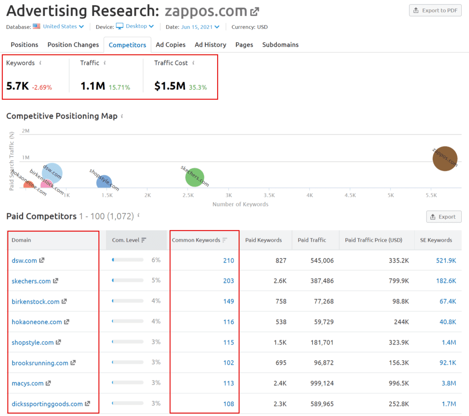The image size is (469, 416).
Task: Open skechers.com external link icon
Action: [x=55, y=281]
